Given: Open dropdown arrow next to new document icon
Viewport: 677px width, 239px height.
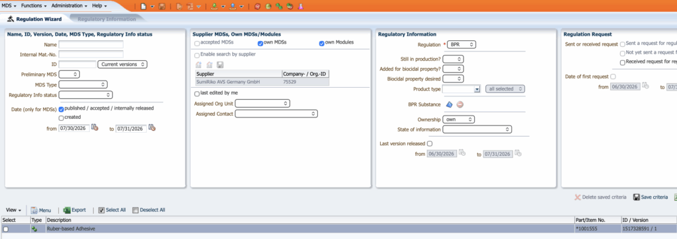Looking at the screenshot, I should (x=153, y=7).
